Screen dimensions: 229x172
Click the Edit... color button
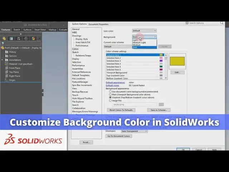177,72
